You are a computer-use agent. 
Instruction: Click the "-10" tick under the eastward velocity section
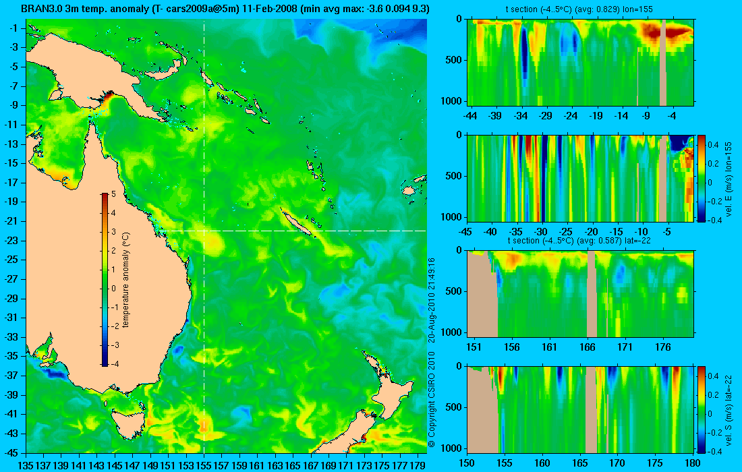pos(641,232)
